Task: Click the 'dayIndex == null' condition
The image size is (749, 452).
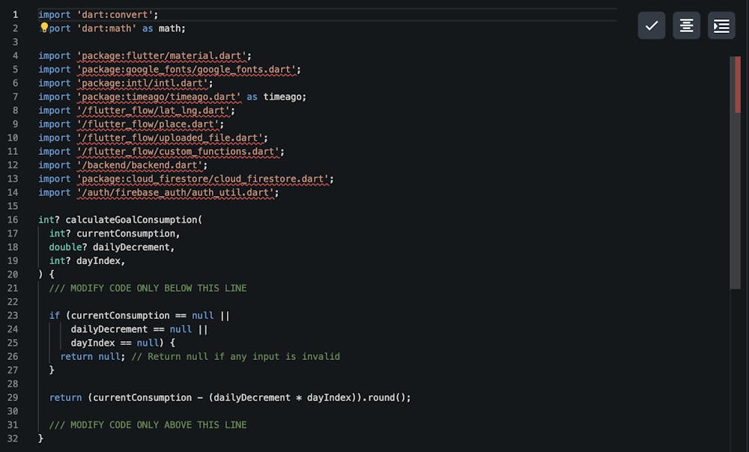Action: (115, 343)
